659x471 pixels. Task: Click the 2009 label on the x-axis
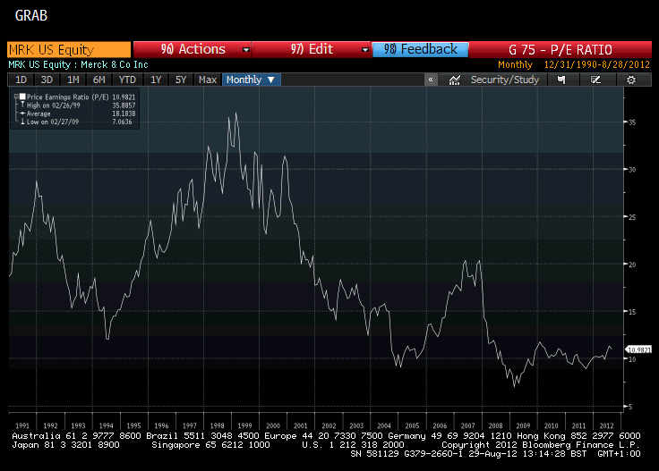tap(523, 425)
